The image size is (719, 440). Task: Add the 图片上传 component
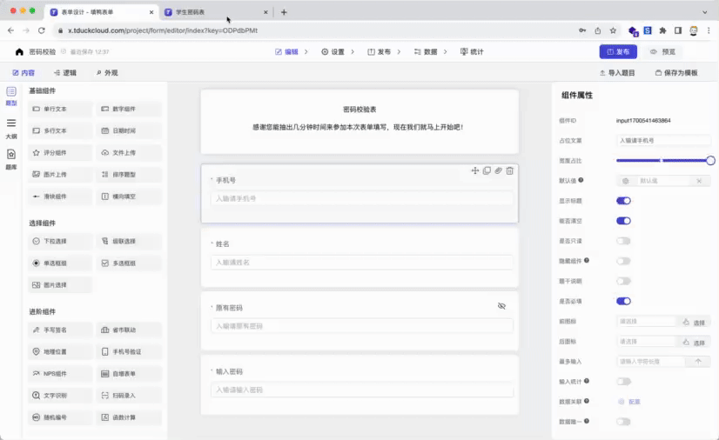pyautogui.click(x=60, y=175)
